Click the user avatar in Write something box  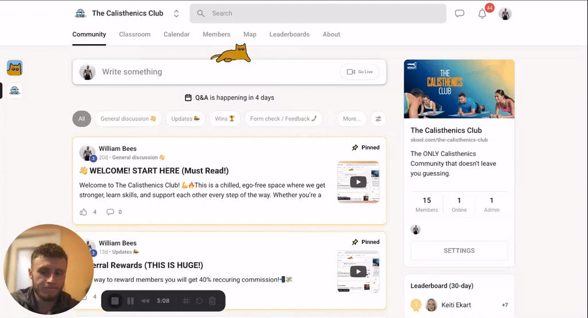click(87, 72)
